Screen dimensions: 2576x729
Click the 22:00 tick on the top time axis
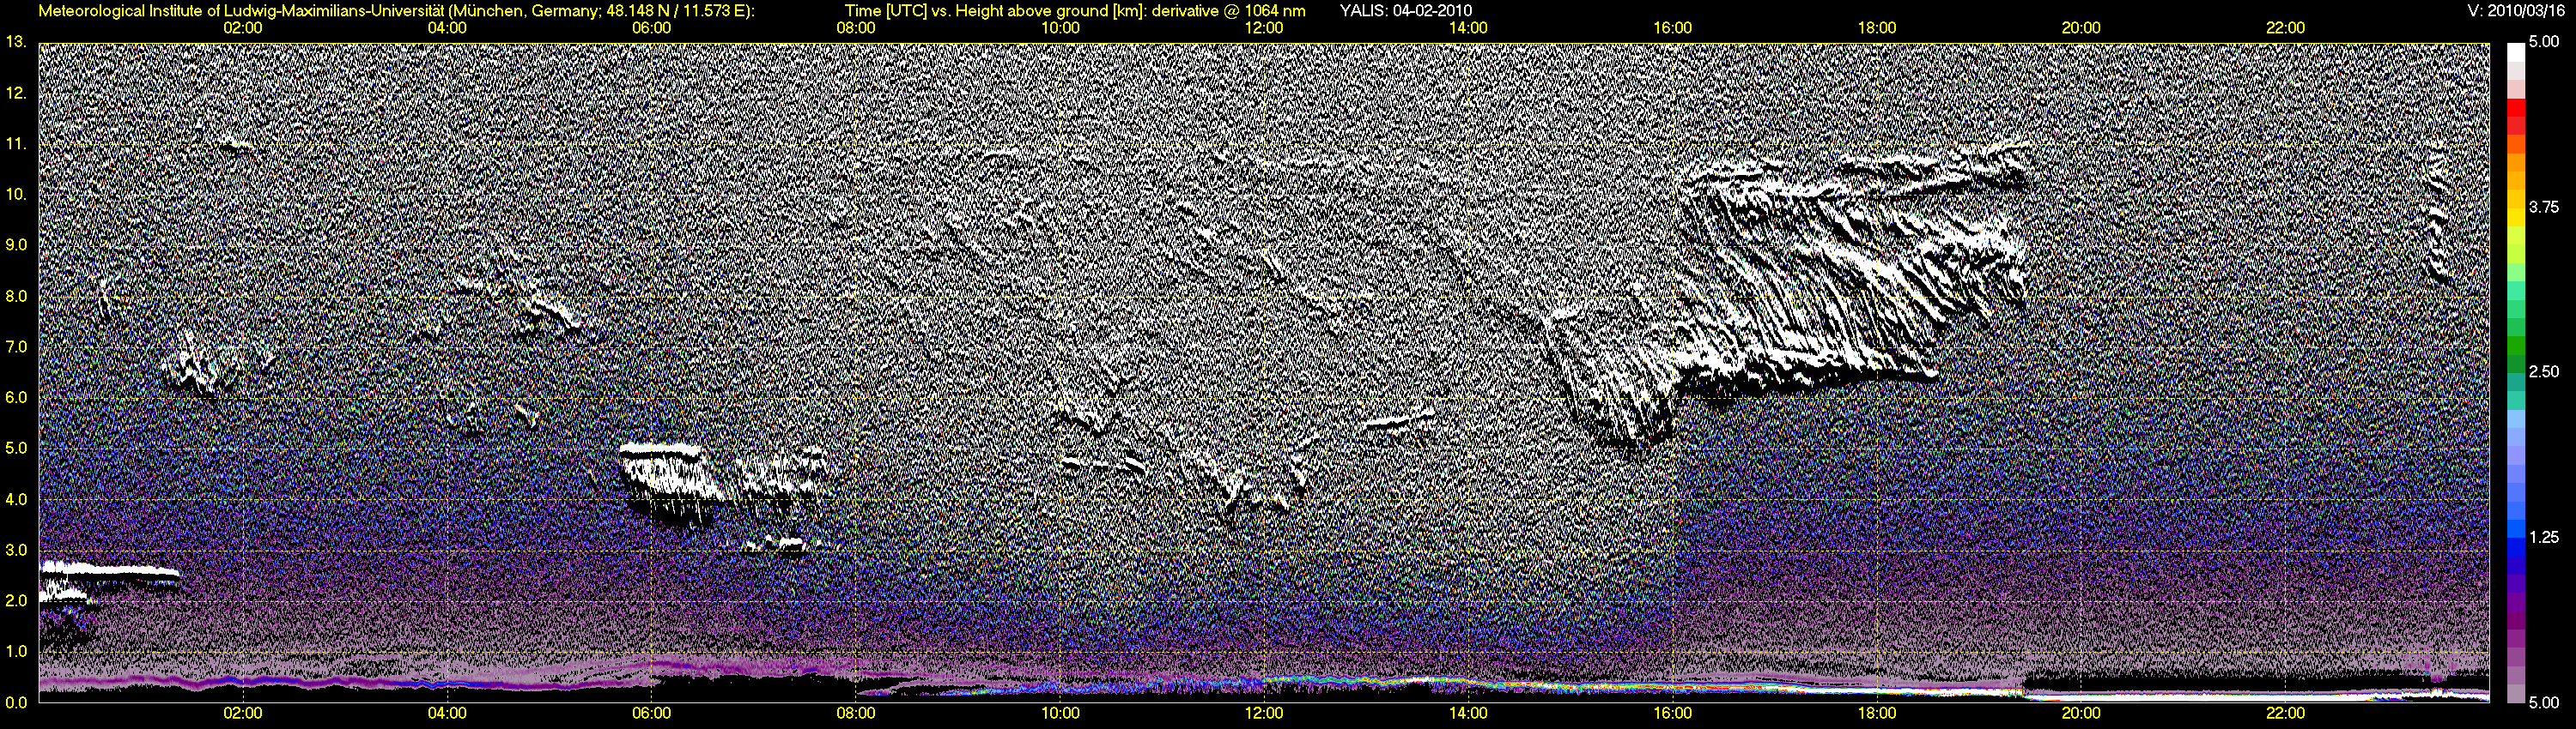click(x=2285, y=28)
